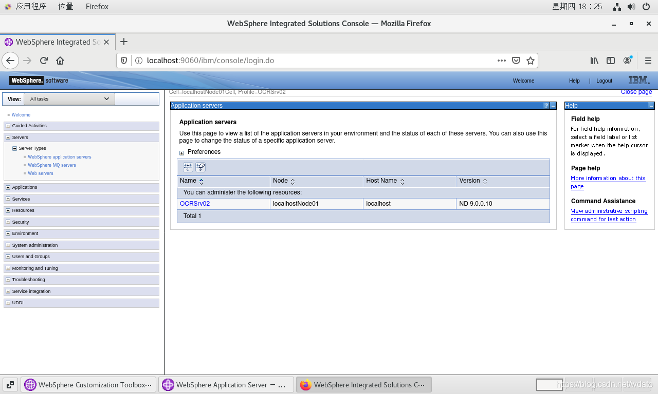The image size is (658, 394).
Task: Click the Firefox back arrow button
Action: click(x=10, y=61)
